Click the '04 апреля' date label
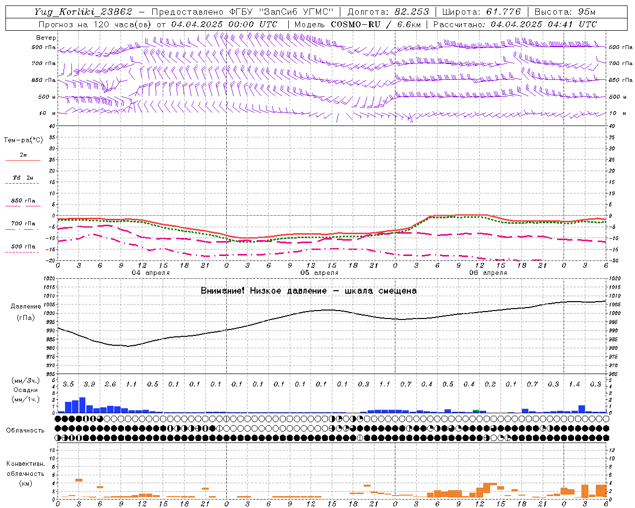This screenshot has width=635, height=508. pyautogui.click(x=150, y=273)
